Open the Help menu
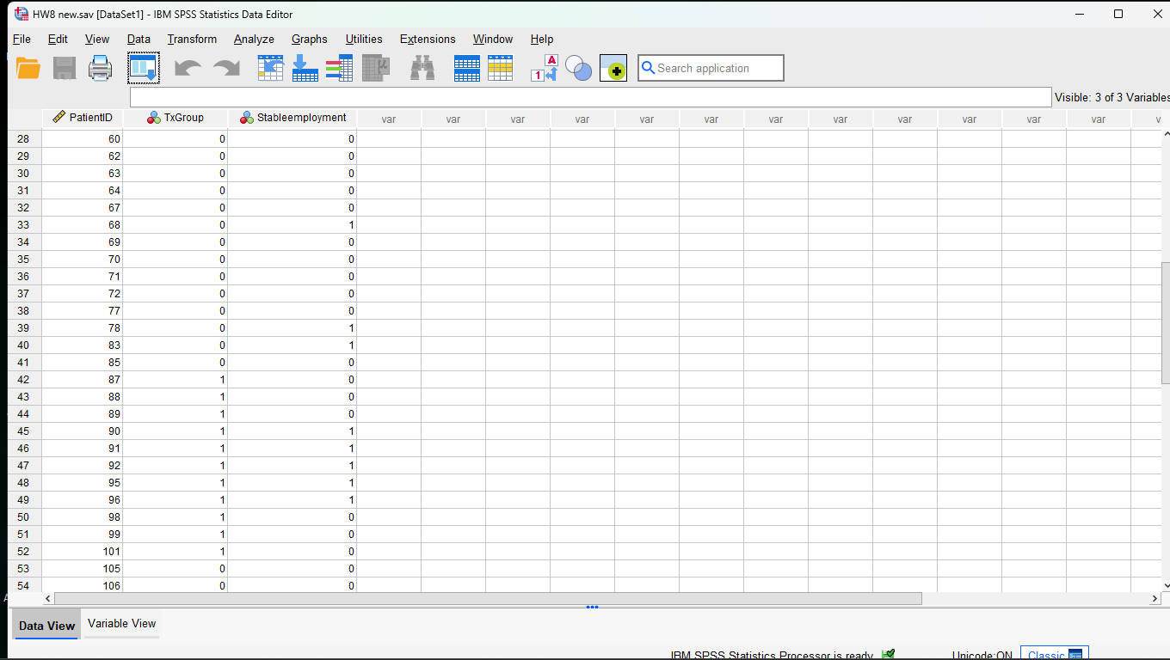The width and height of the screenshot is (1170, 660). pyautogui.click(x=542, y=40)
